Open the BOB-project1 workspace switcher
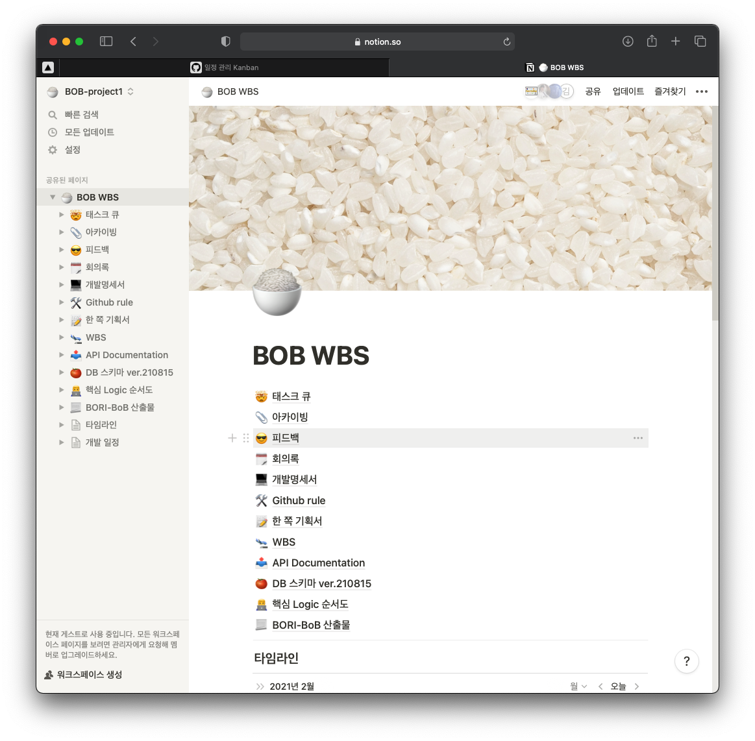The image size is (755, 741). point(90,91)
